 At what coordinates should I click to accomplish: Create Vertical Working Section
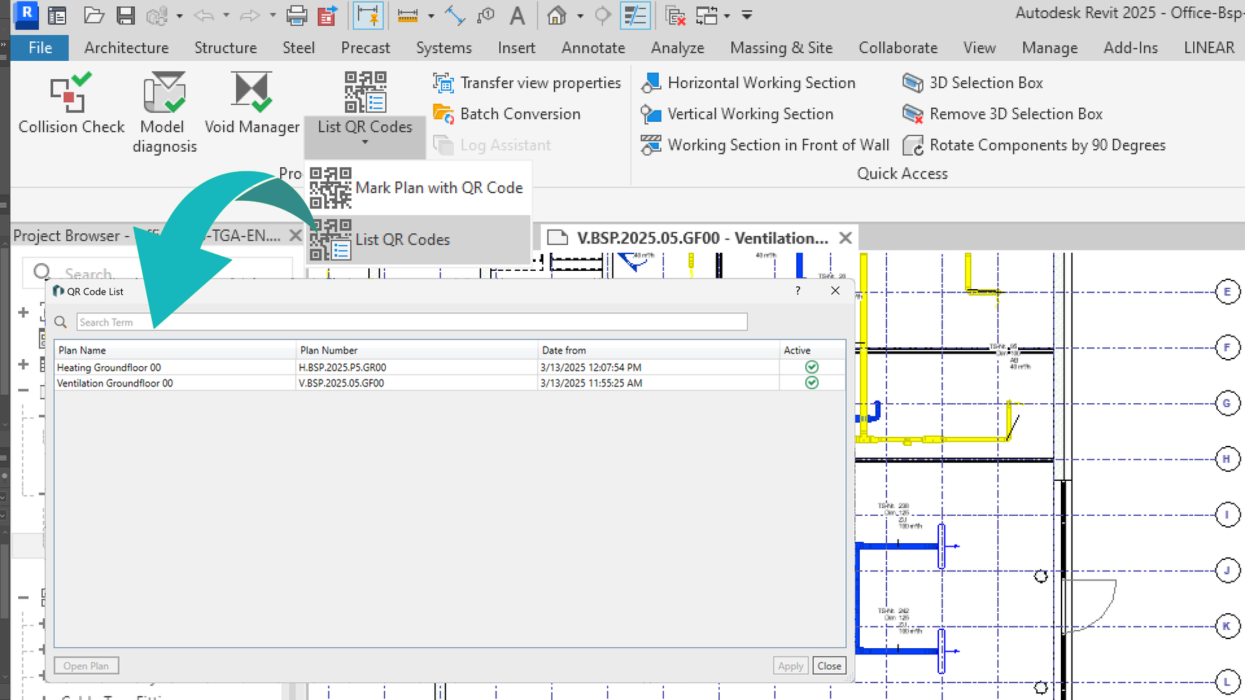[737, 113]
